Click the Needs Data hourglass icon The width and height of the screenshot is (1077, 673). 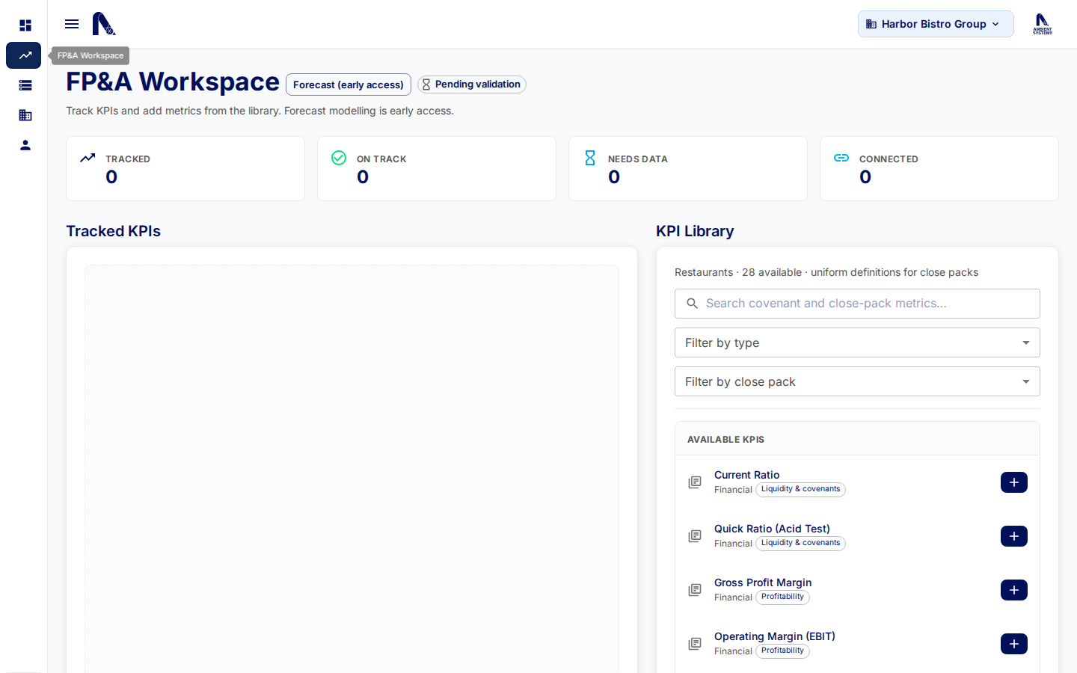pos(590,158)
